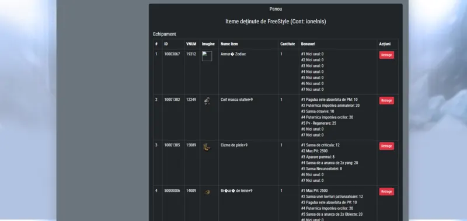Click bonus Sansa de a arunca de 2x yang: 20

point(329,163)
